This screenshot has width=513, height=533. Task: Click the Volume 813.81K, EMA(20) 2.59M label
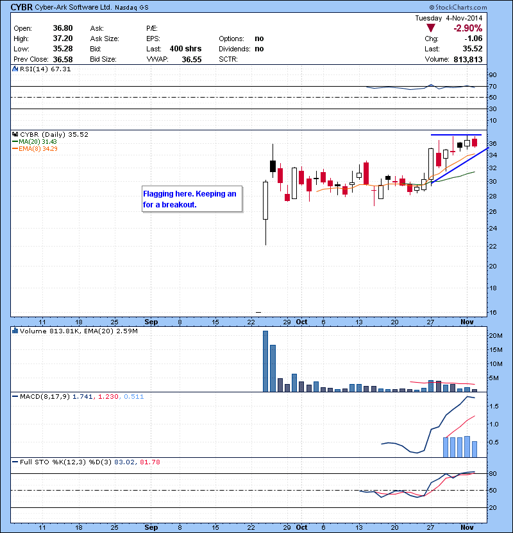pyautogui.click(x=78, y=331)
